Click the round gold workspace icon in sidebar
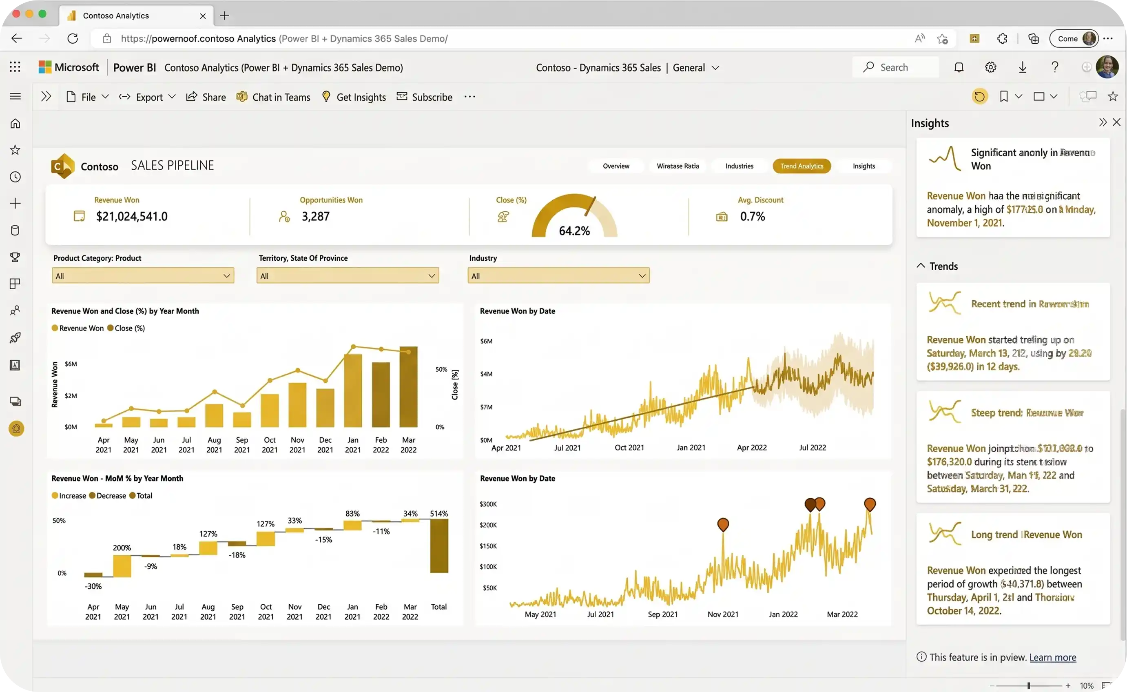 point(16,429)
